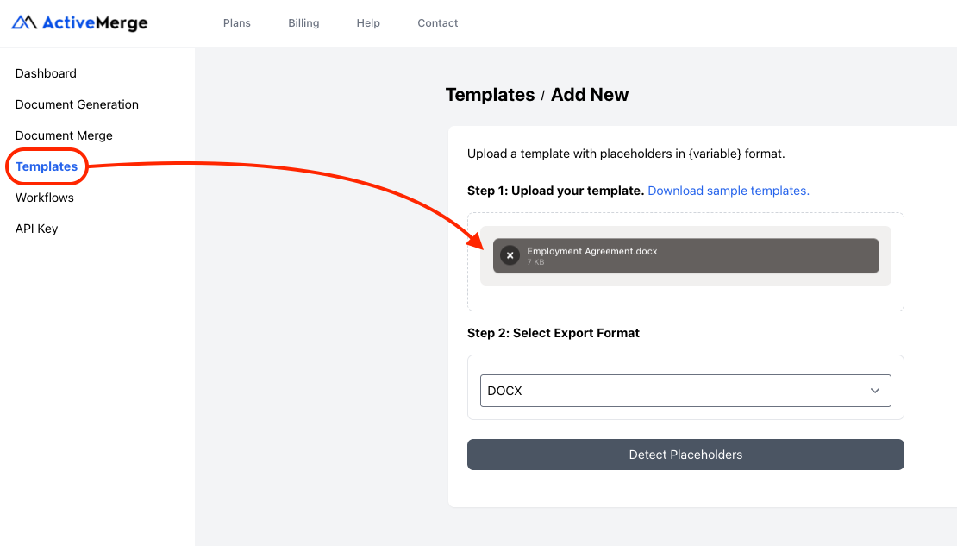The height and width of the screenshot is (546, 957).
Task: Go to the Workflows page
Action: 44,198
